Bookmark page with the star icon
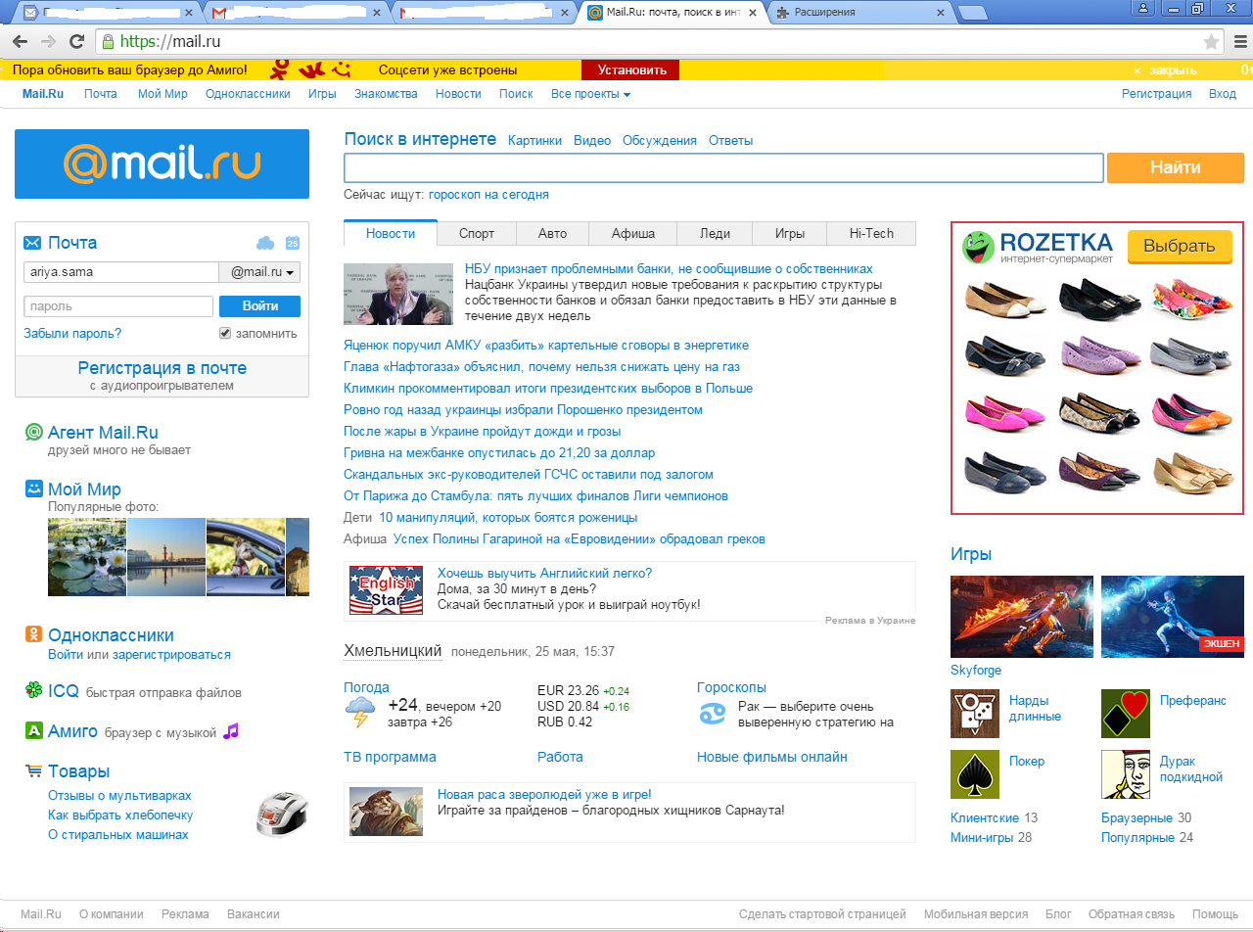1253x932 pixels. [1211, 42]
